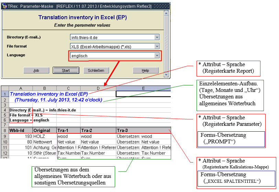Click the scroll up arrow in dialog
The image size is (279, 192).
point(166,13)
